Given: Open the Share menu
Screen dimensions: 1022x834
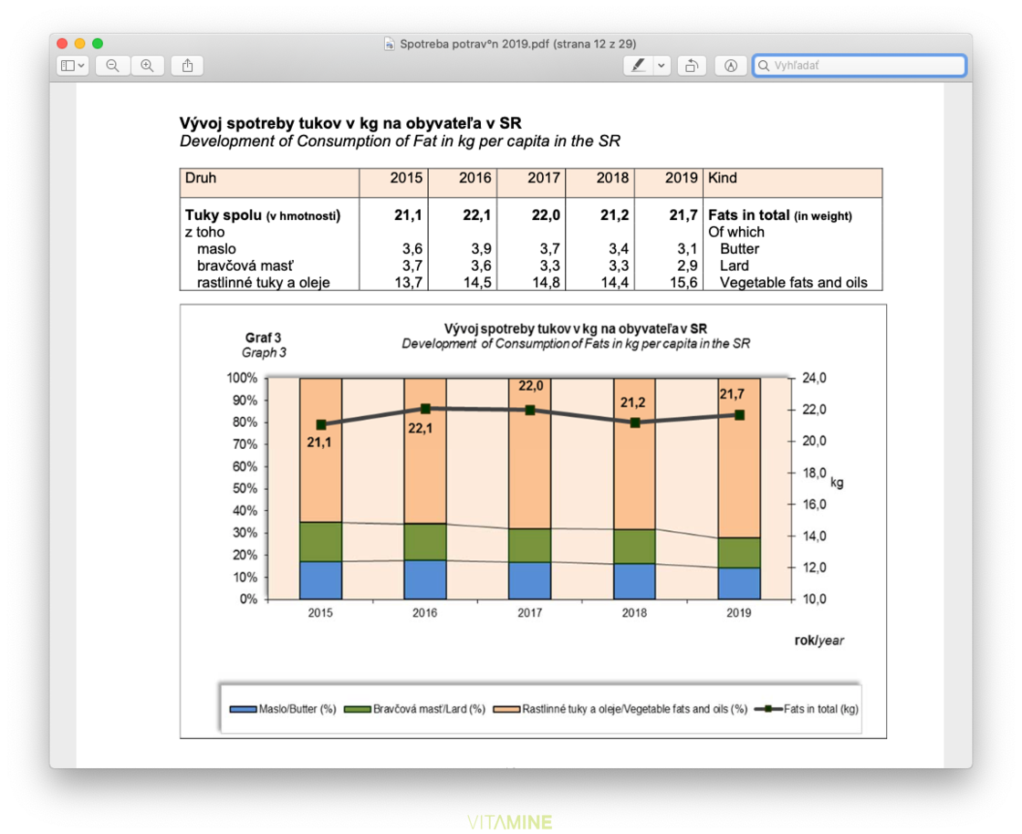Looking at the screenshot, I should point(187,65).
